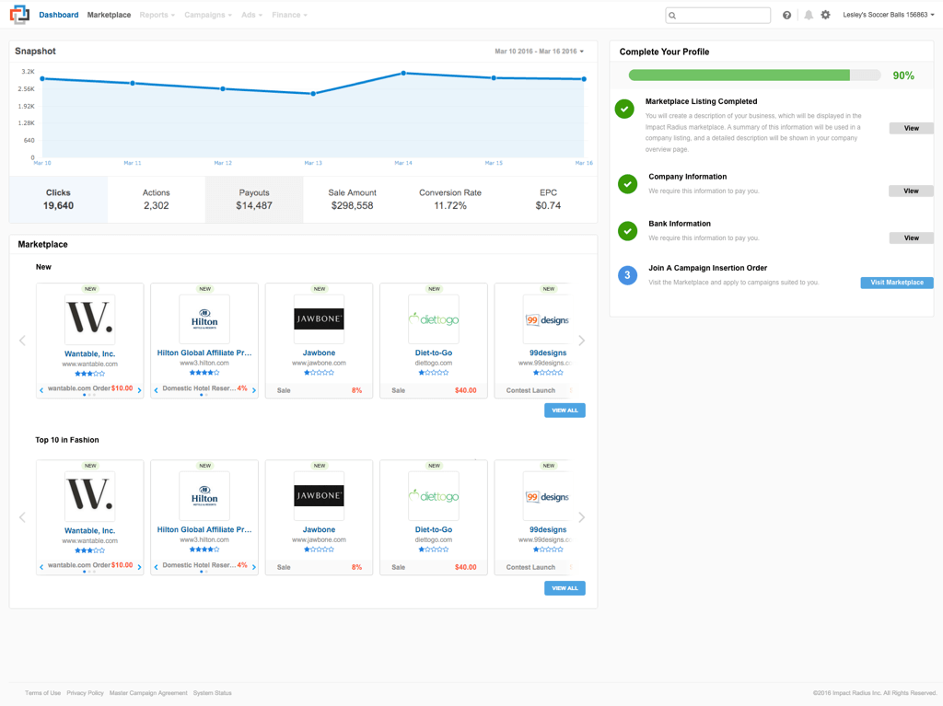Click View All under New section
The height and width of the screenshot is (706, 943).
565,411
